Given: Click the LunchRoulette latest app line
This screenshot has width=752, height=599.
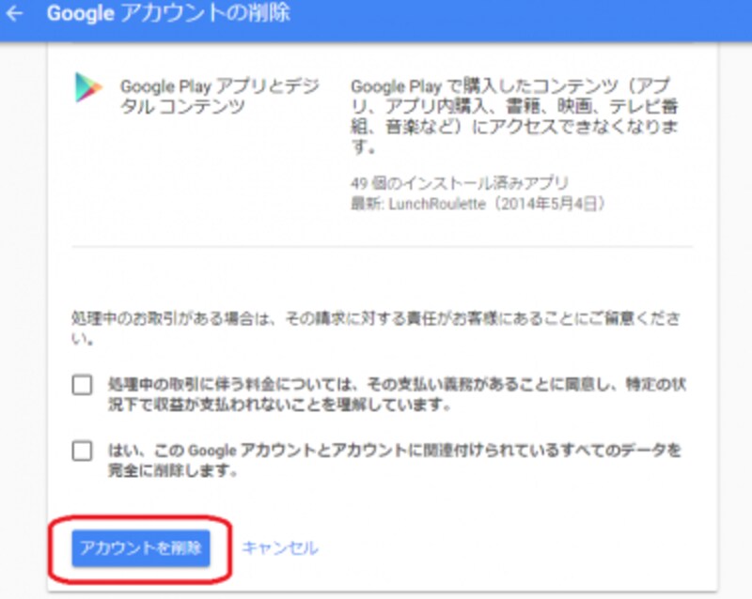Looking at the screenshot, I should pyautogui.click(x=478, y=204).
